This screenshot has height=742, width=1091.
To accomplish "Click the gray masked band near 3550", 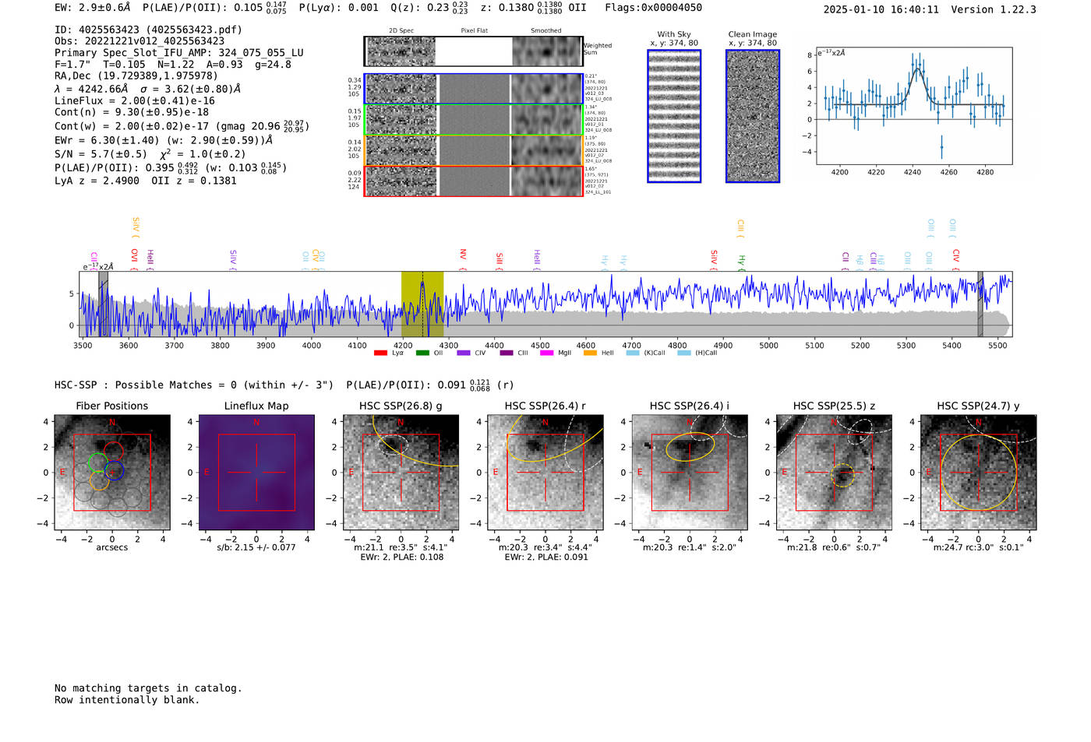I will [103, 304].
